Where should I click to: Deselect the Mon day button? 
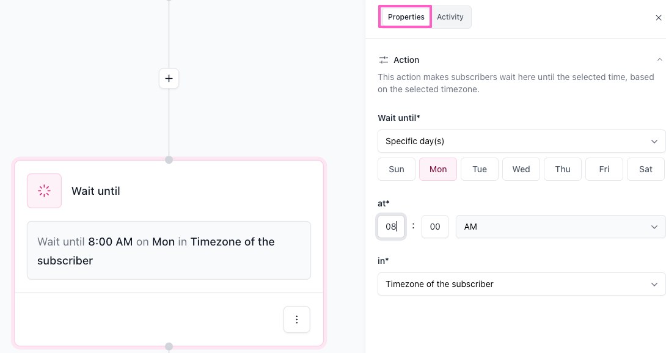[438, 169]
